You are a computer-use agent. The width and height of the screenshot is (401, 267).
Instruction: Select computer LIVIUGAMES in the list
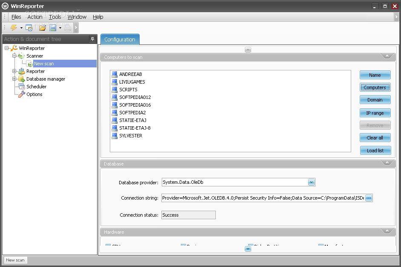132,82
